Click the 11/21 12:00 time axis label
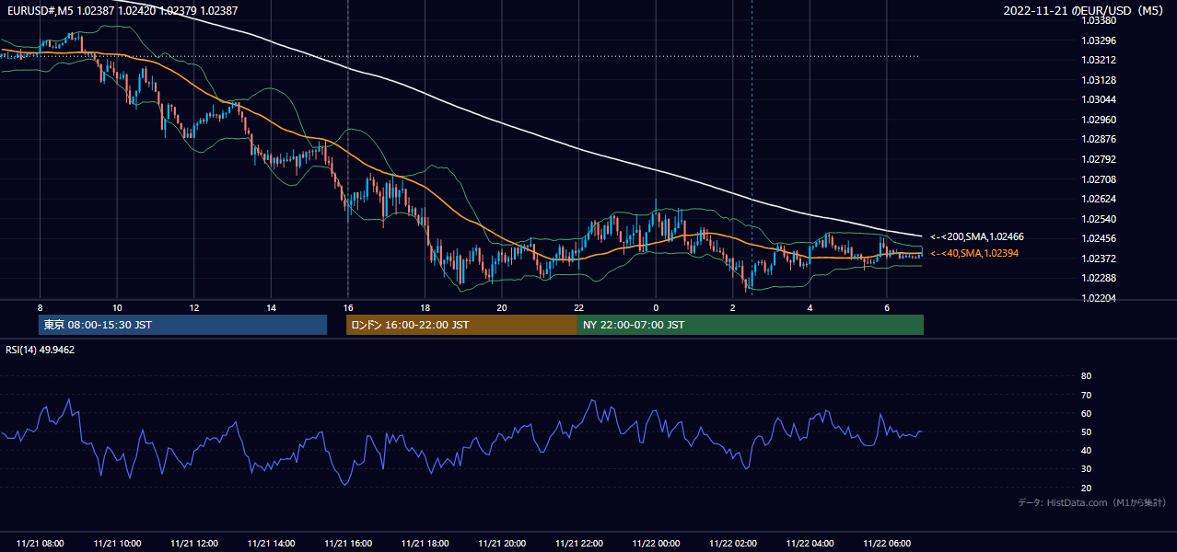 click(194, 544)
